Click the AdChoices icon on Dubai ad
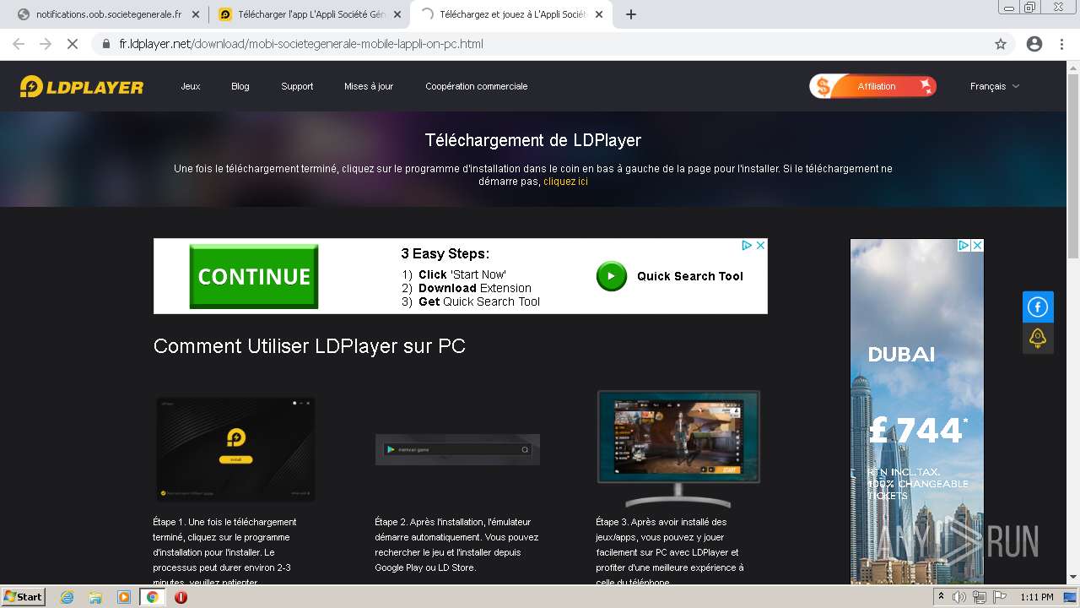Screen dimensions: 1080x608 click(964, 246)
